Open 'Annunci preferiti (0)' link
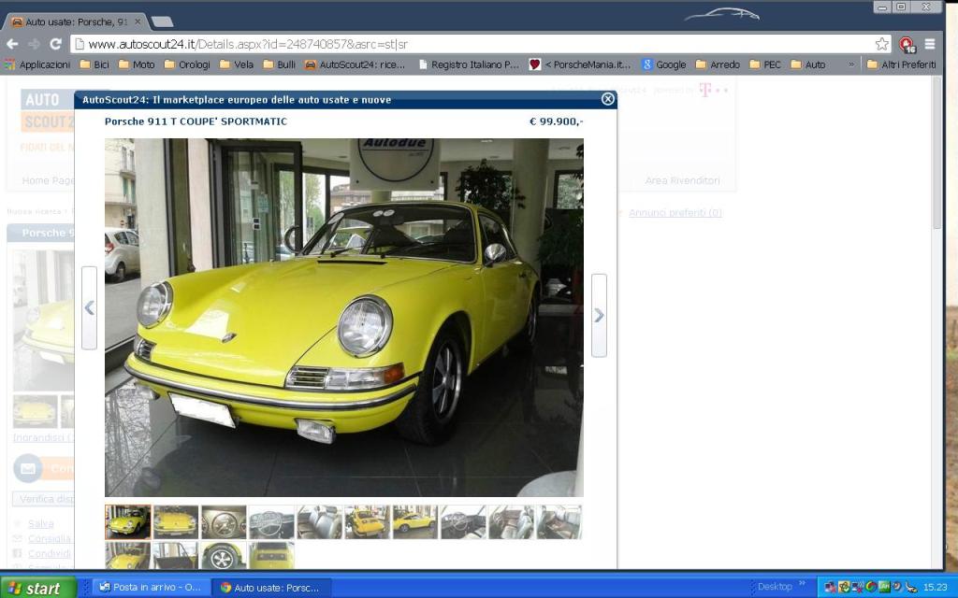The width and height of the screenshot is (958, 598). coord(675,212)
